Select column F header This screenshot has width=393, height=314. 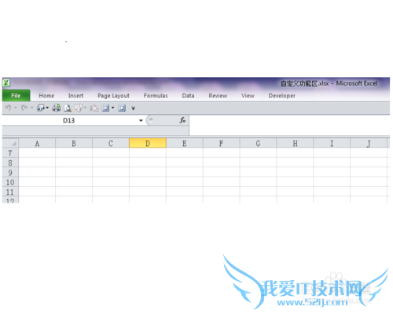(222, 144)
